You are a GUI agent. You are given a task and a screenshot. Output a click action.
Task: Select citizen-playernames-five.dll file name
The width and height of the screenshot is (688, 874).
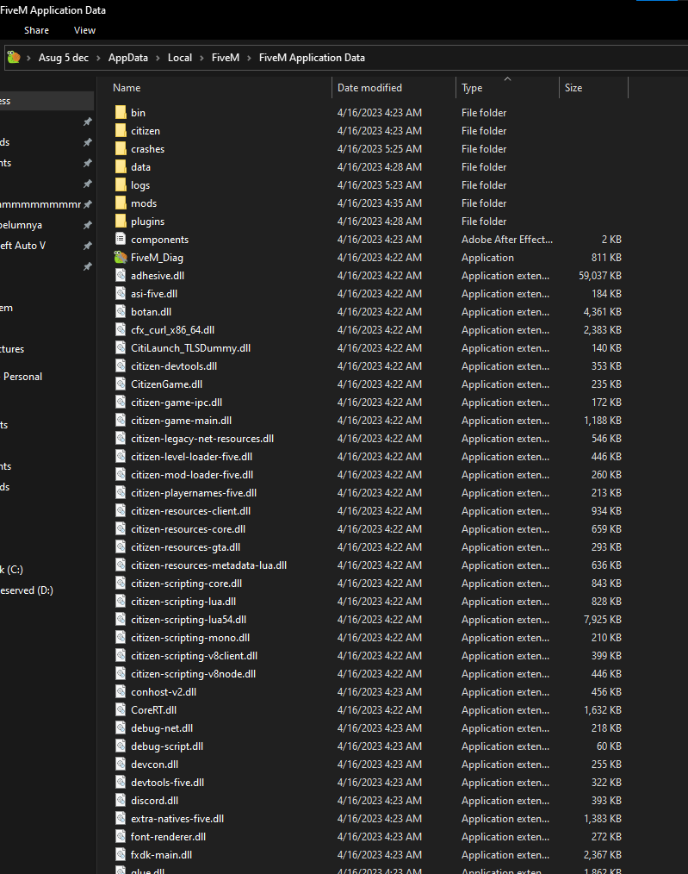194,493
